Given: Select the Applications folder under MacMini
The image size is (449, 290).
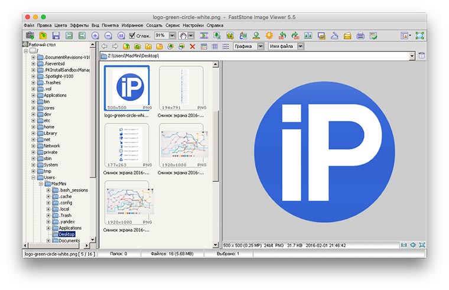Looking at the screenshot, I should [70, 228].
